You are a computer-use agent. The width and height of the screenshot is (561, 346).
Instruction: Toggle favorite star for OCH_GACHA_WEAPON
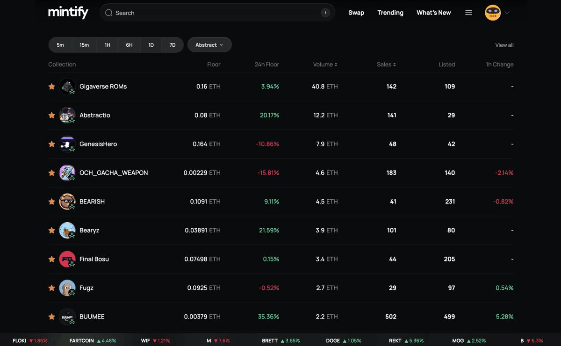[x=52, y=173]
